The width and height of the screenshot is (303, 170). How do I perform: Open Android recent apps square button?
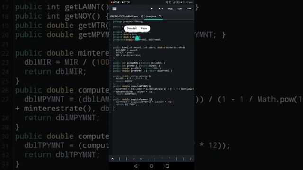pos(167,166)
